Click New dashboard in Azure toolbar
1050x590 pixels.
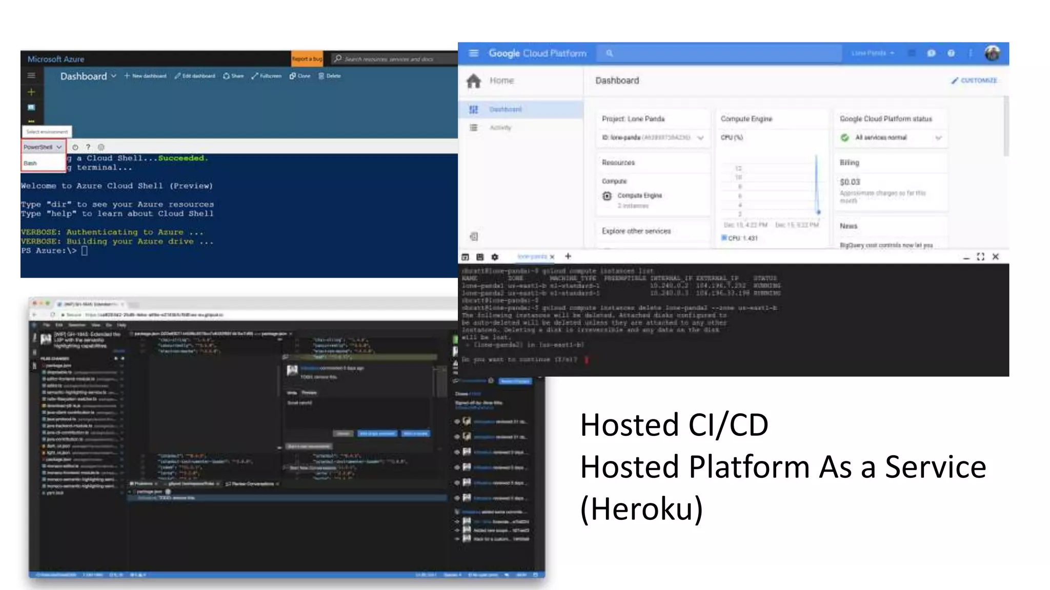pos(145,76)
